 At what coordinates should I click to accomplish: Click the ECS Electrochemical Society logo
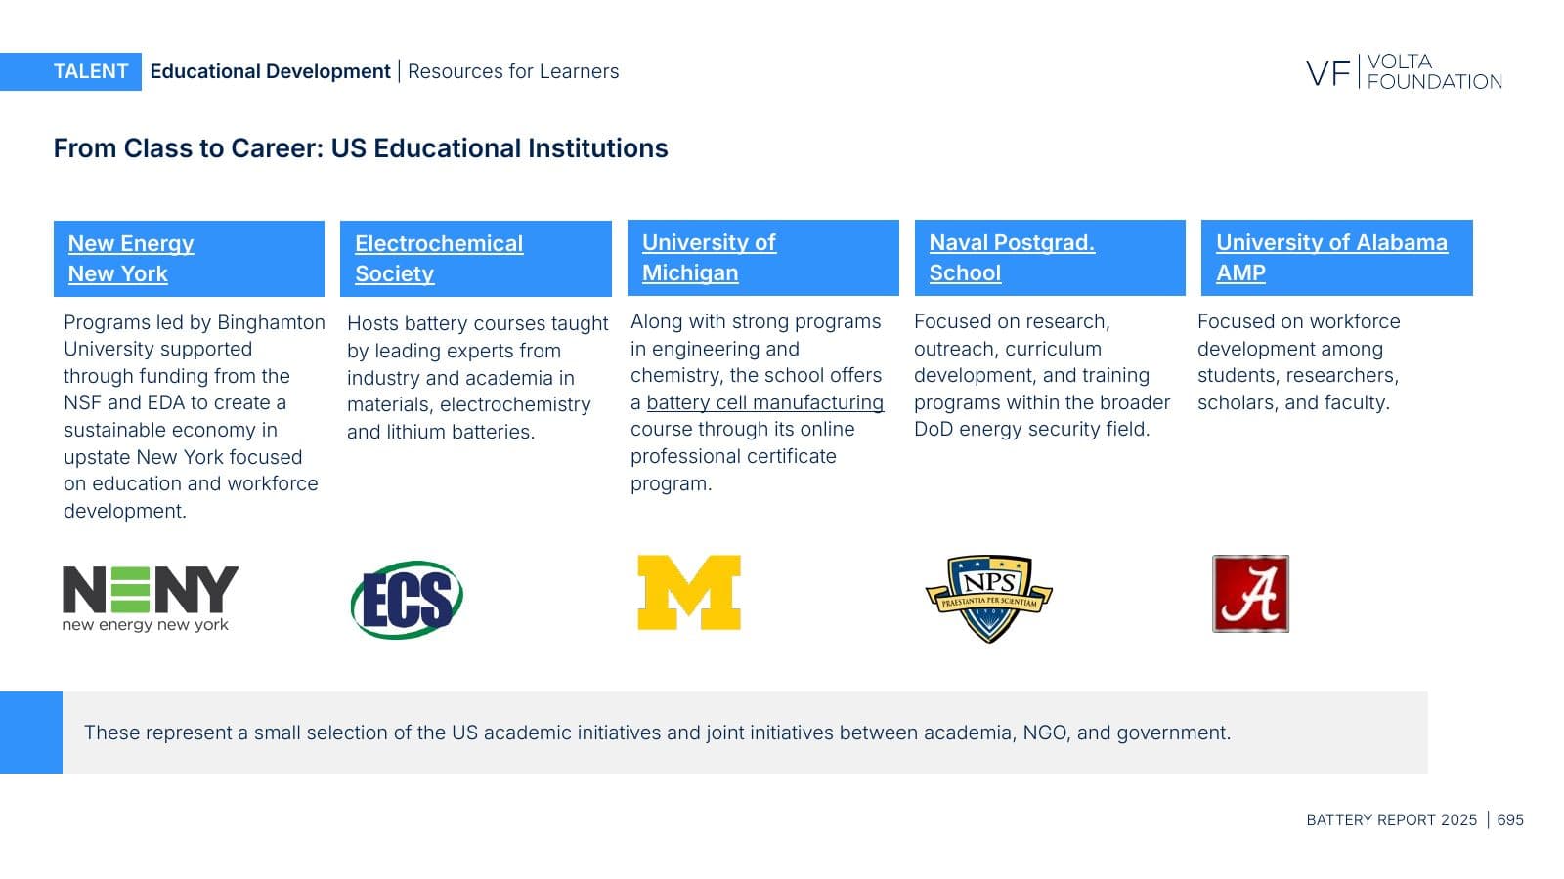click(x=407, y=600)
